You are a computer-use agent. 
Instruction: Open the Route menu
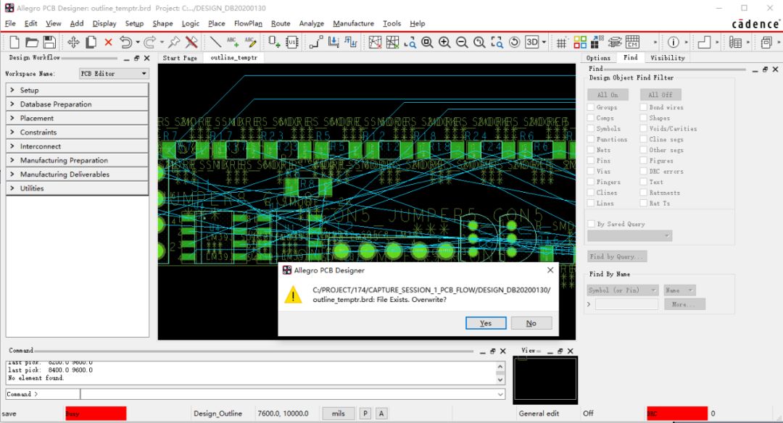281,23
